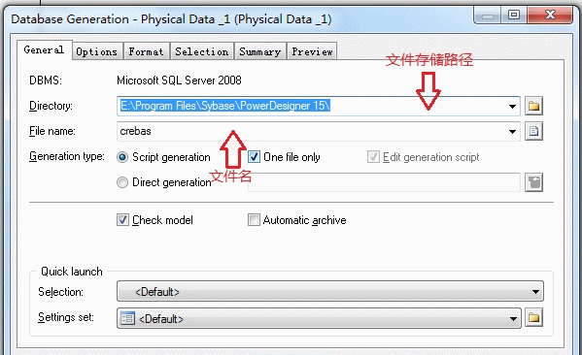Viewport: 582px width, 355px height.
Task: Toggle the Edit generation script checkbox
Action: tap(373, 157)
